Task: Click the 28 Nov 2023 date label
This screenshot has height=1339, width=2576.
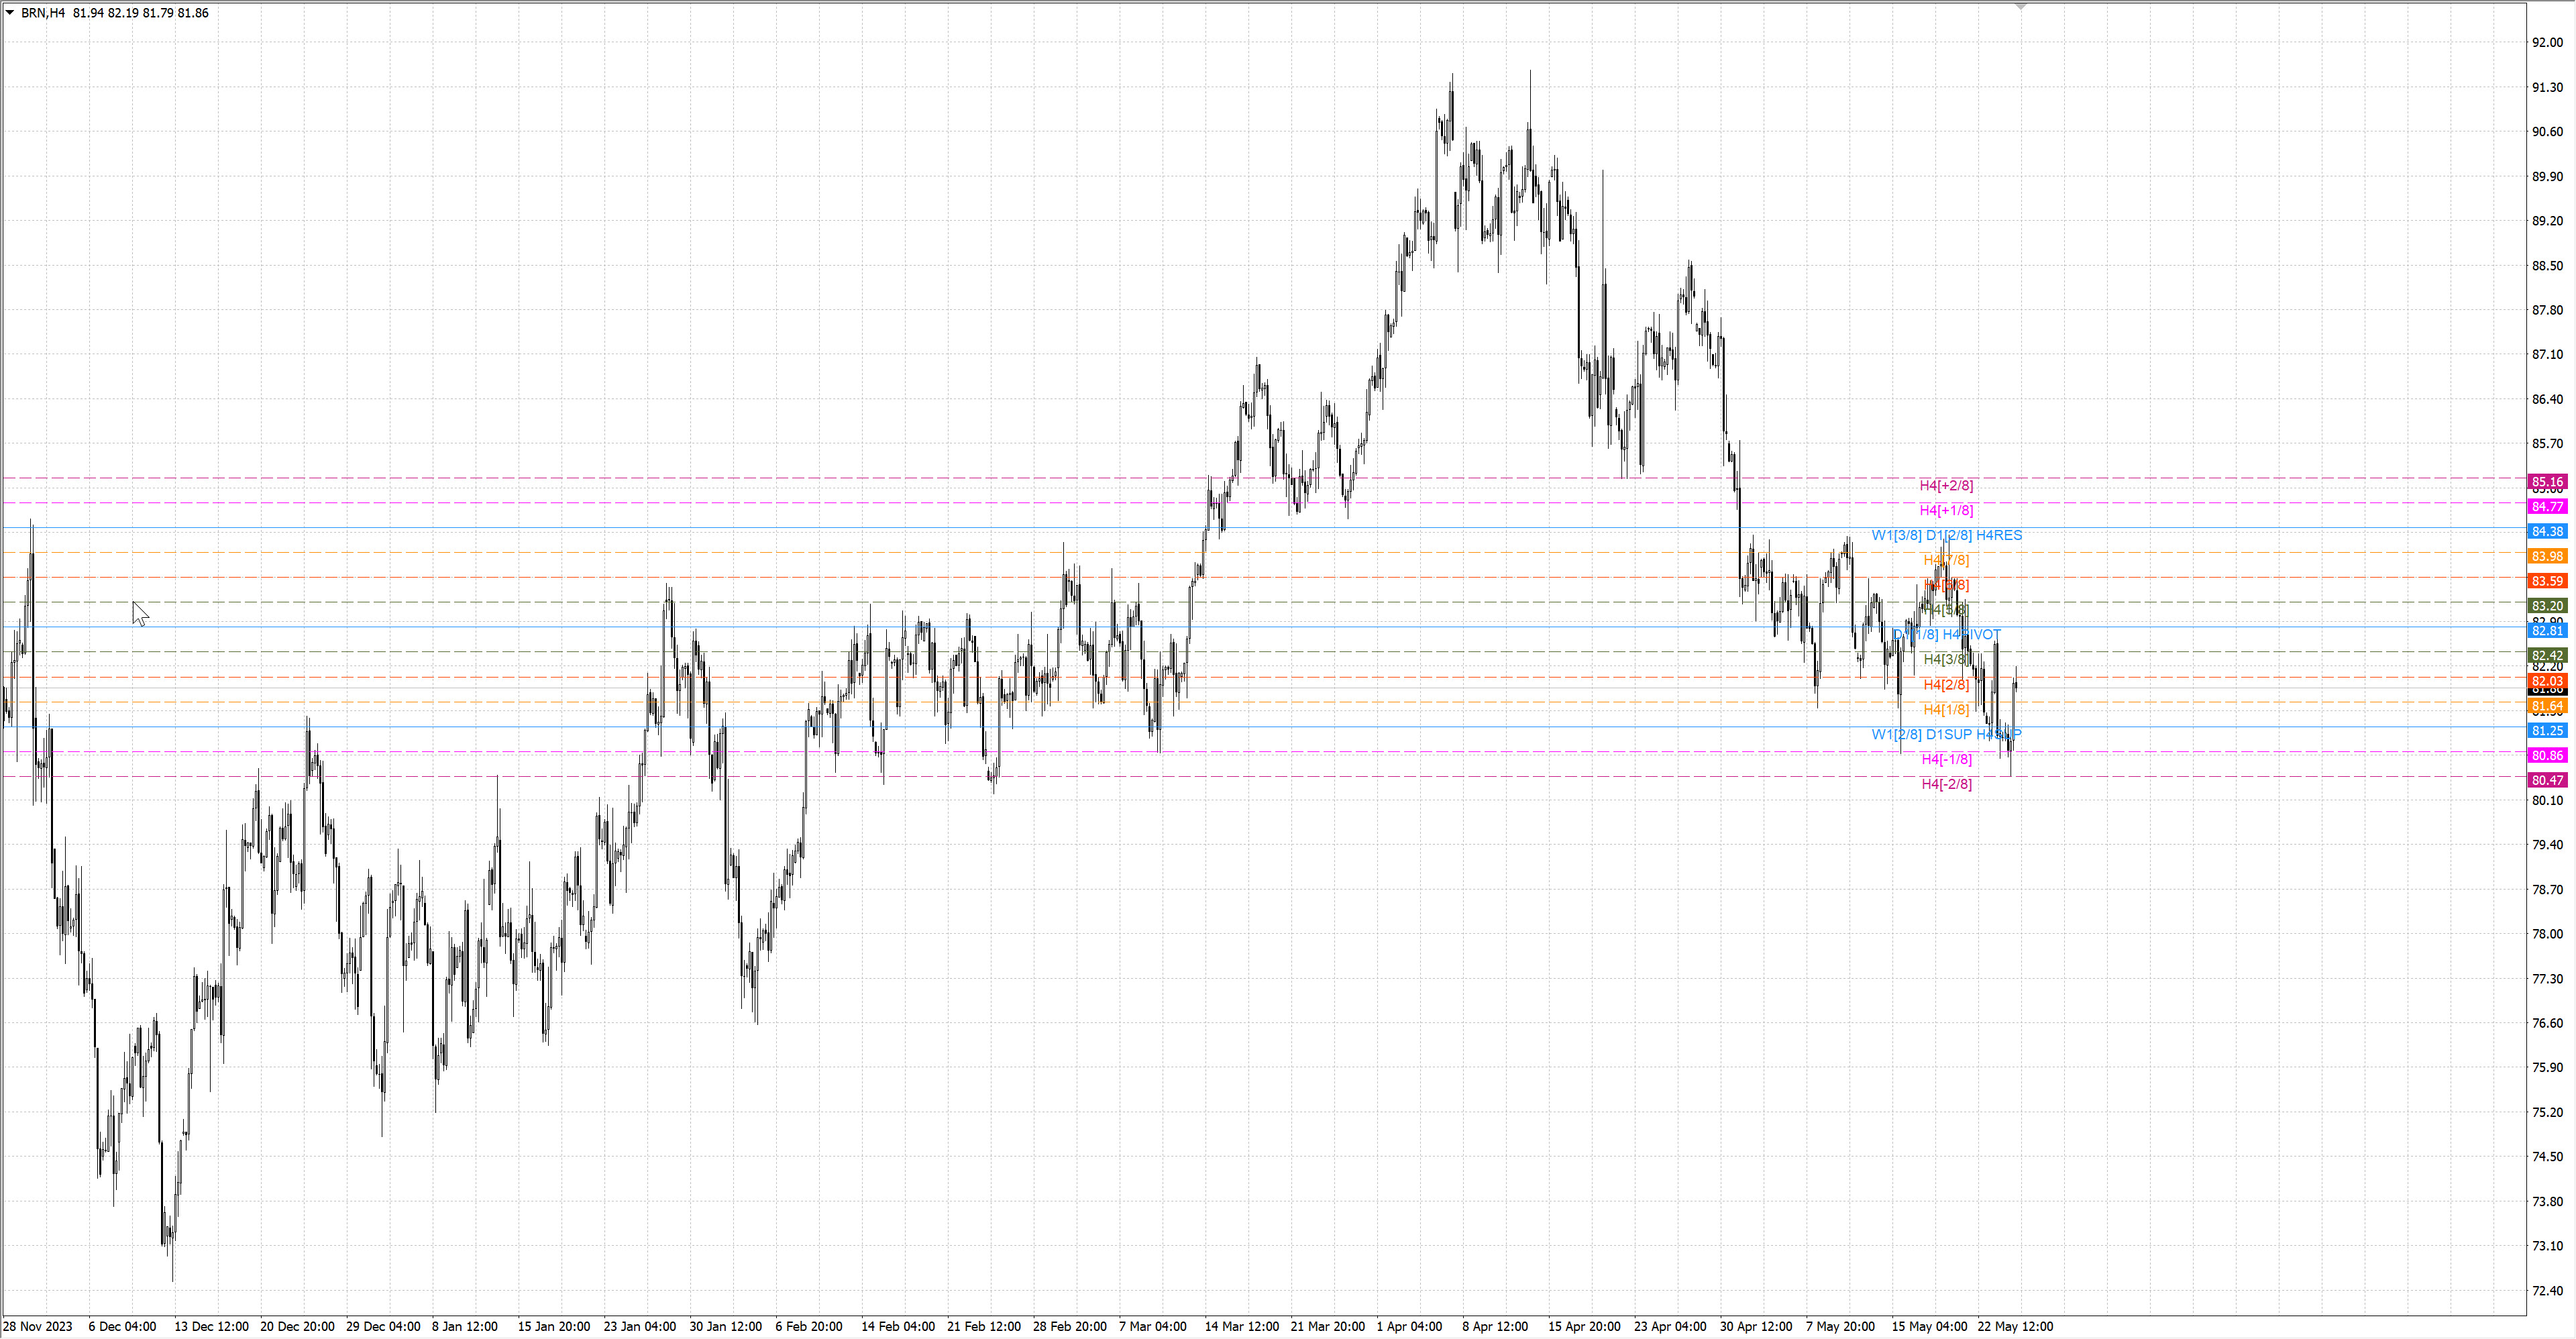Action: (x=38, y=1327)
